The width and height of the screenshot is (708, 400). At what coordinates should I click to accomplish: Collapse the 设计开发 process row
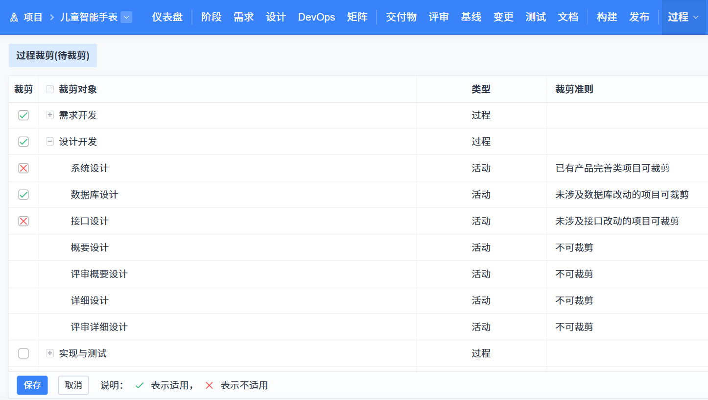pyautogui.click(x=49, y=142)
